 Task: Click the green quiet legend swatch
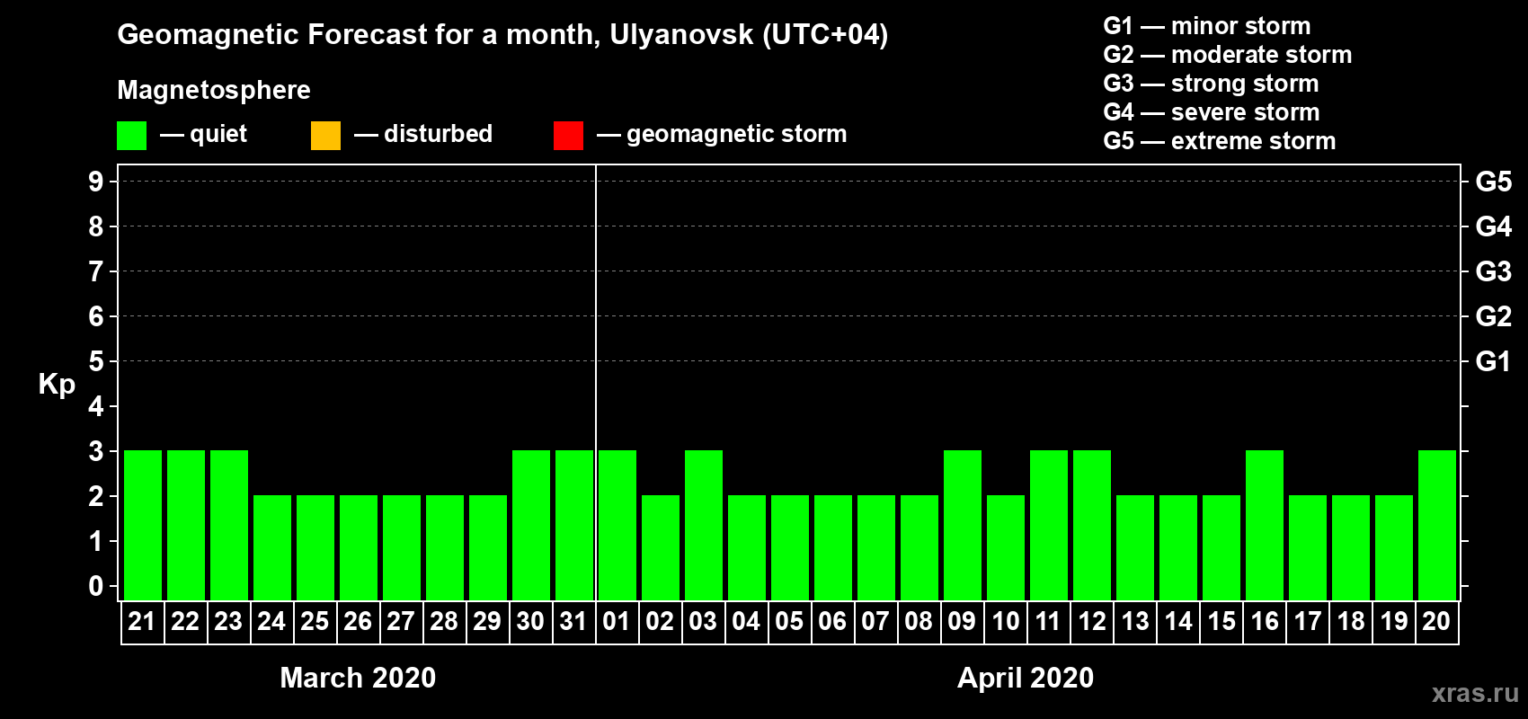[131, 136]
